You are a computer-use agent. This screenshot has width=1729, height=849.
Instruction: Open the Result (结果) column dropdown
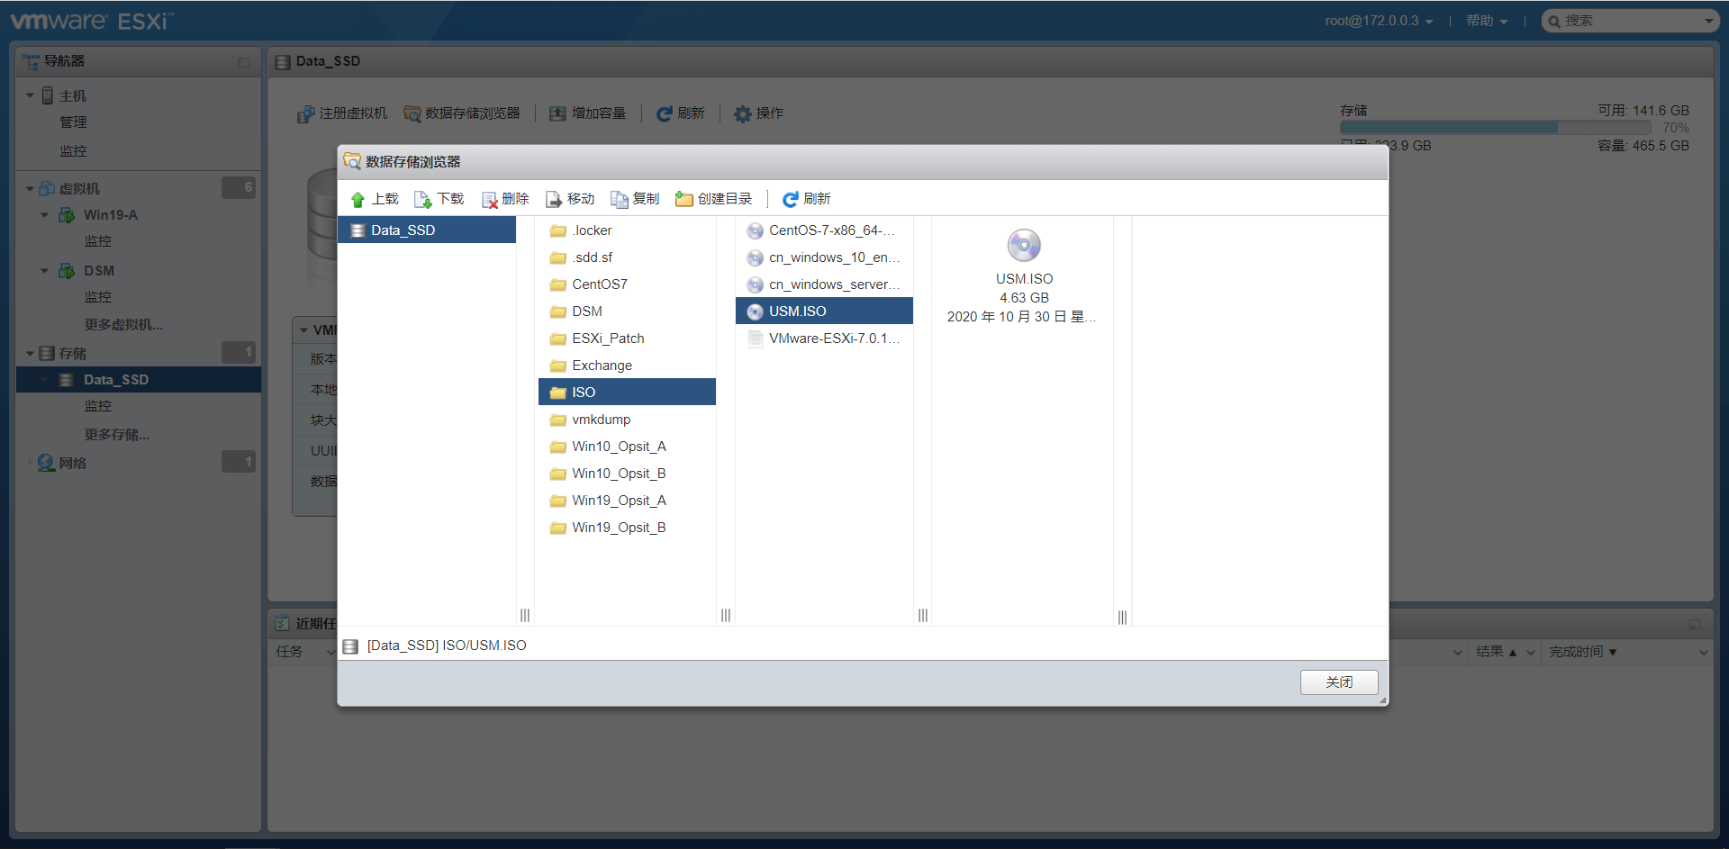coord(1530,653)
